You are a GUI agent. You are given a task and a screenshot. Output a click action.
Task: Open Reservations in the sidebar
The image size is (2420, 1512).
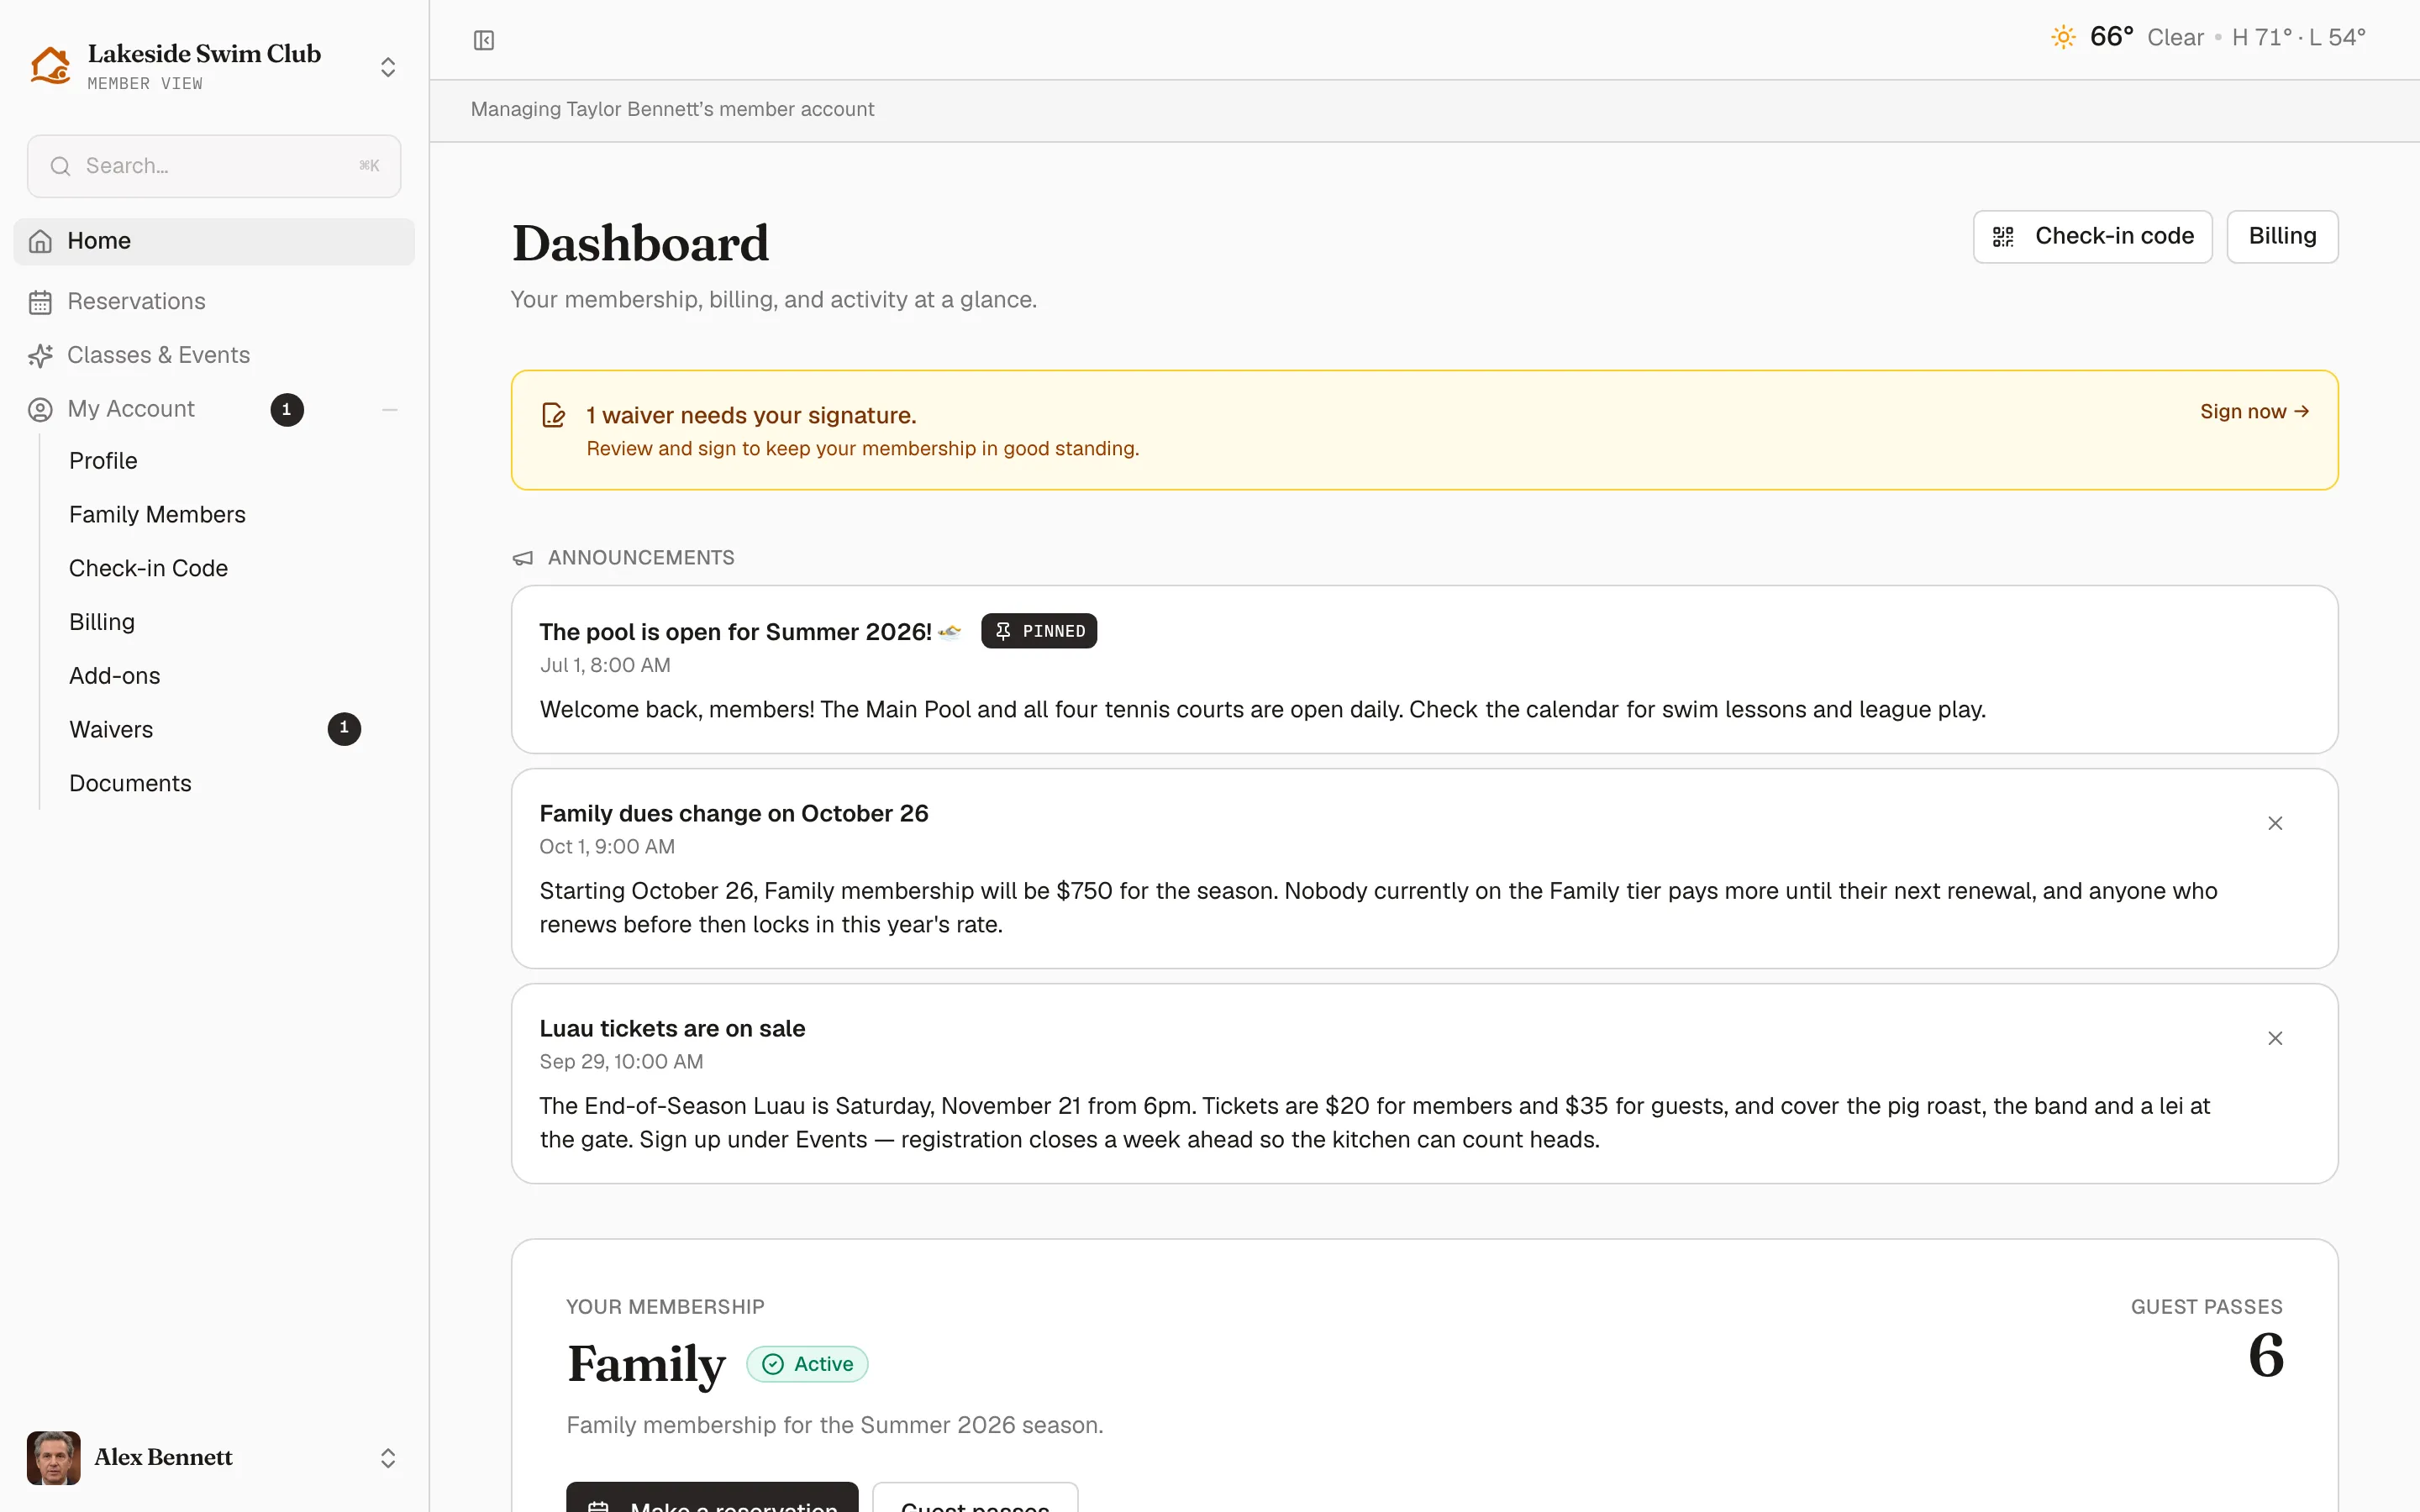tap(214, 301)
